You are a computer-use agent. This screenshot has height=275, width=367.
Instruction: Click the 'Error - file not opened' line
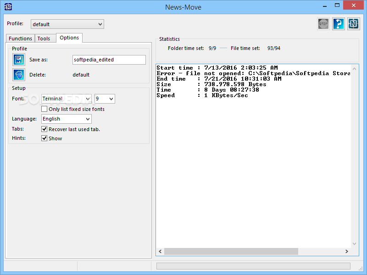[254, 73]
